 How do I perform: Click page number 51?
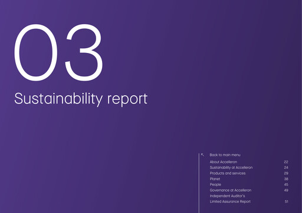pos(287,201)
